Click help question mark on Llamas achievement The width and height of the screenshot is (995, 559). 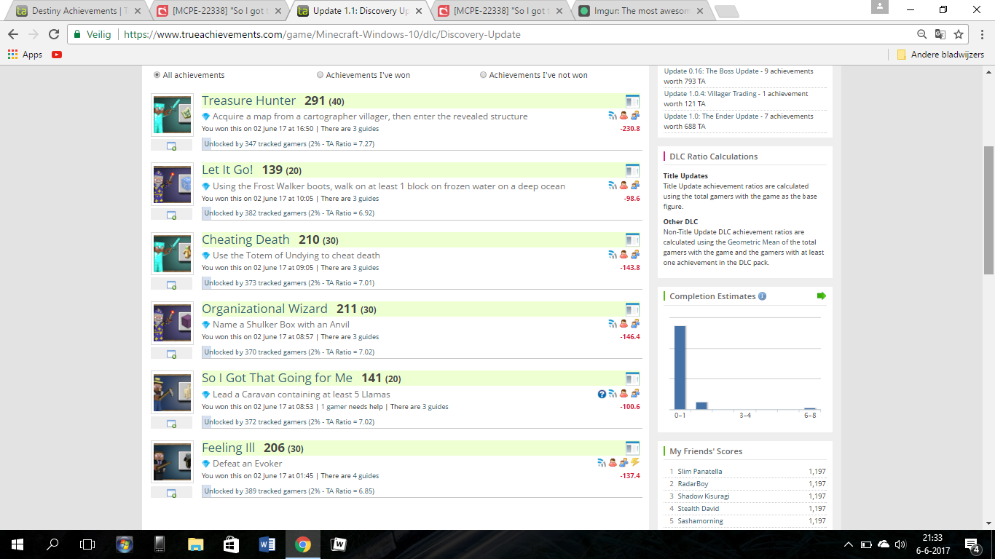602,394
